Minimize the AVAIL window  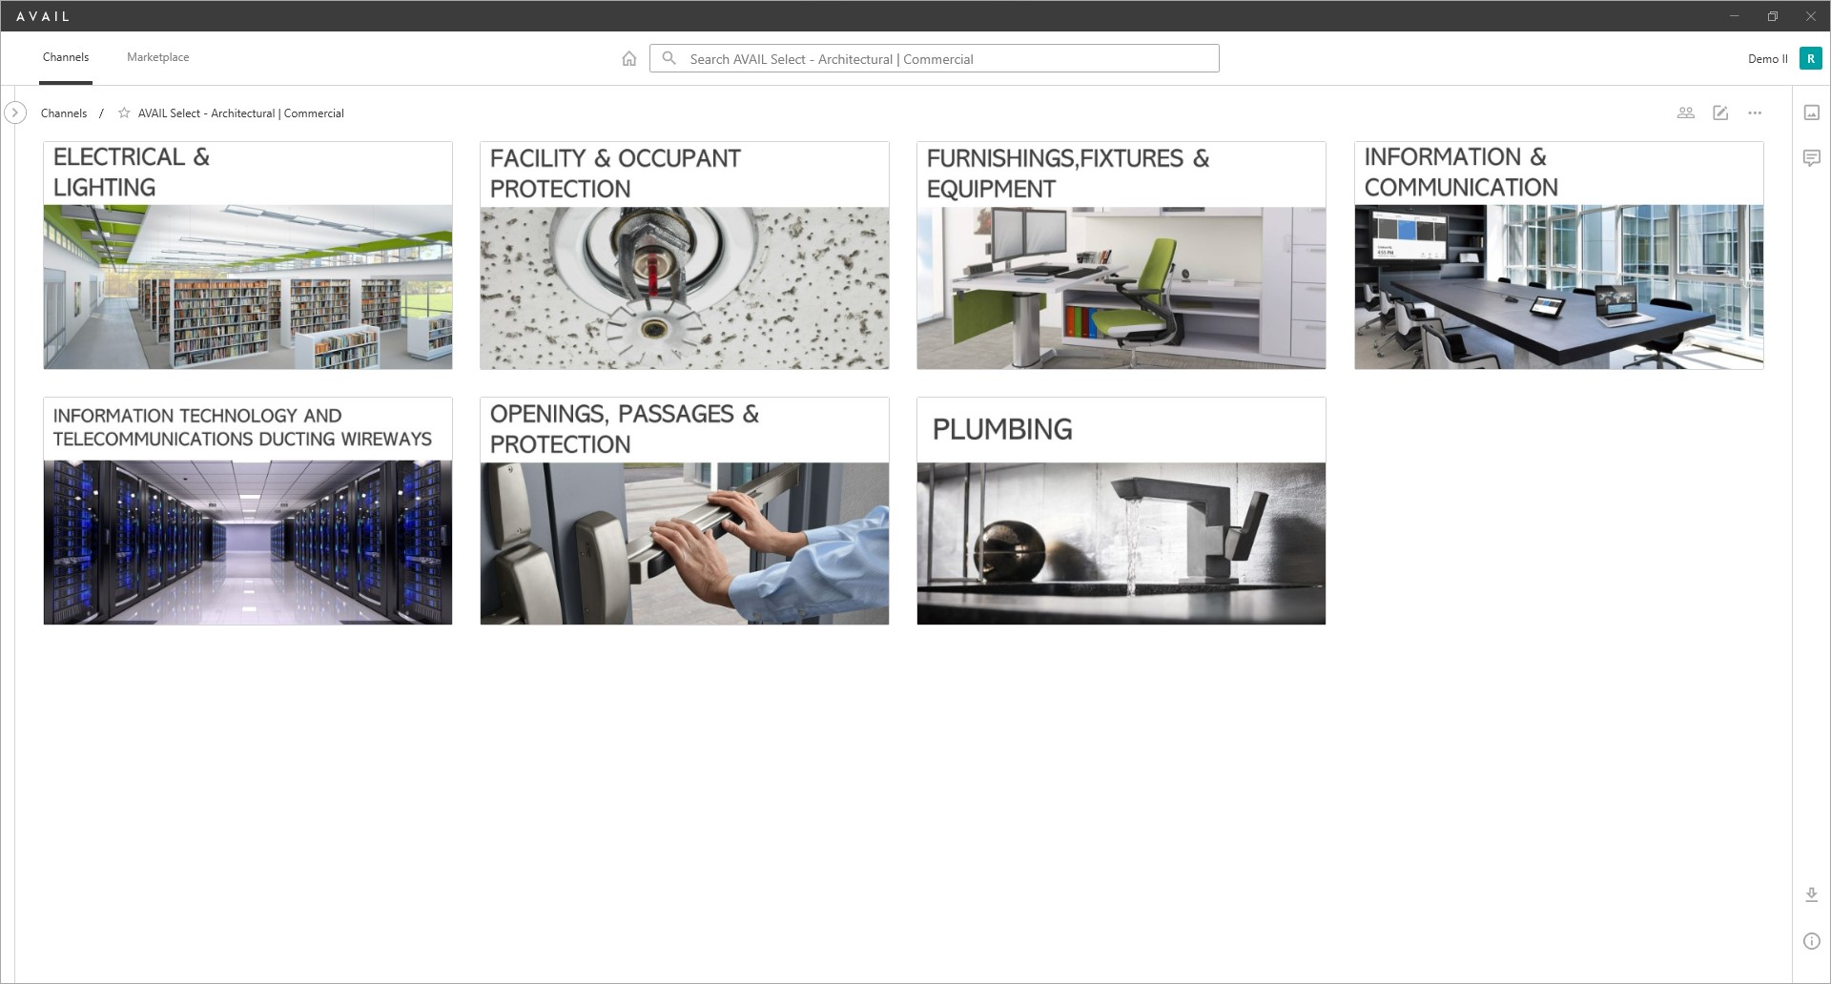tap(1735, 16)
